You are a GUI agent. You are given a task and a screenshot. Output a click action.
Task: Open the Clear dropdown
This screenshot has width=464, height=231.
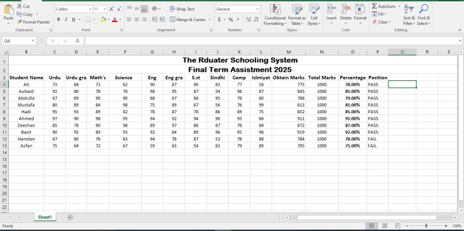(x=381, y=22)
